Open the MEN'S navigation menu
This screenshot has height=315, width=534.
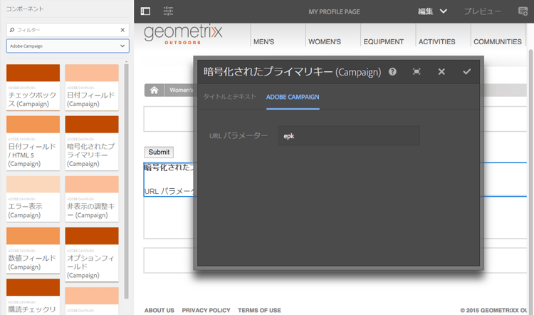[x=263, y=41]
